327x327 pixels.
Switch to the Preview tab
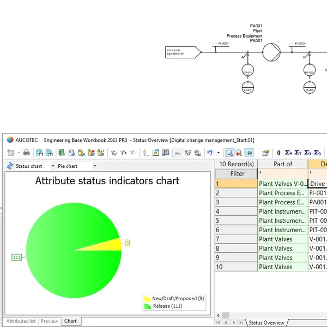[x=49, y=321]
